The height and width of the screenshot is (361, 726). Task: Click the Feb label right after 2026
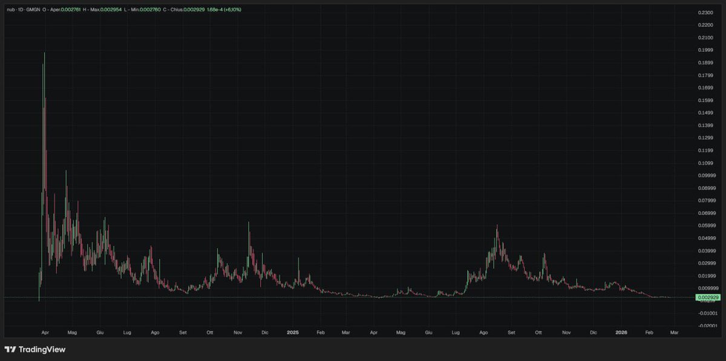pyautogui.click(x=650, y=333)
